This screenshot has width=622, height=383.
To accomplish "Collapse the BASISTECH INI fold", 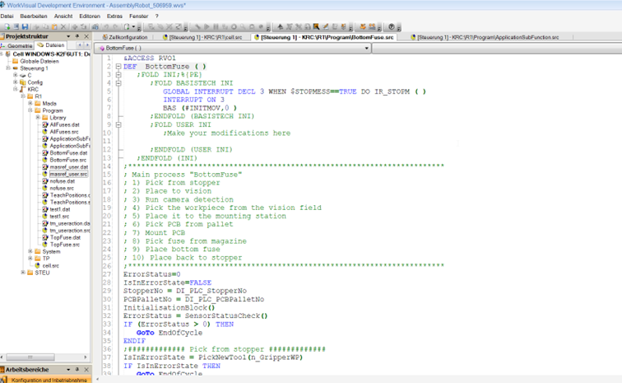I will pos(119,83).
